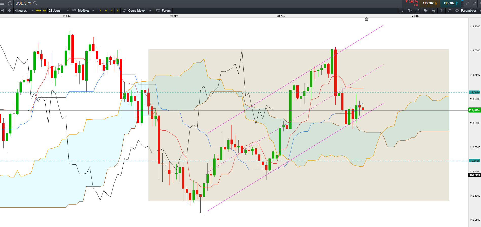Pop out chart into new window
The width and height of the screenshot is (481, 227).
[x=474, y=3]
